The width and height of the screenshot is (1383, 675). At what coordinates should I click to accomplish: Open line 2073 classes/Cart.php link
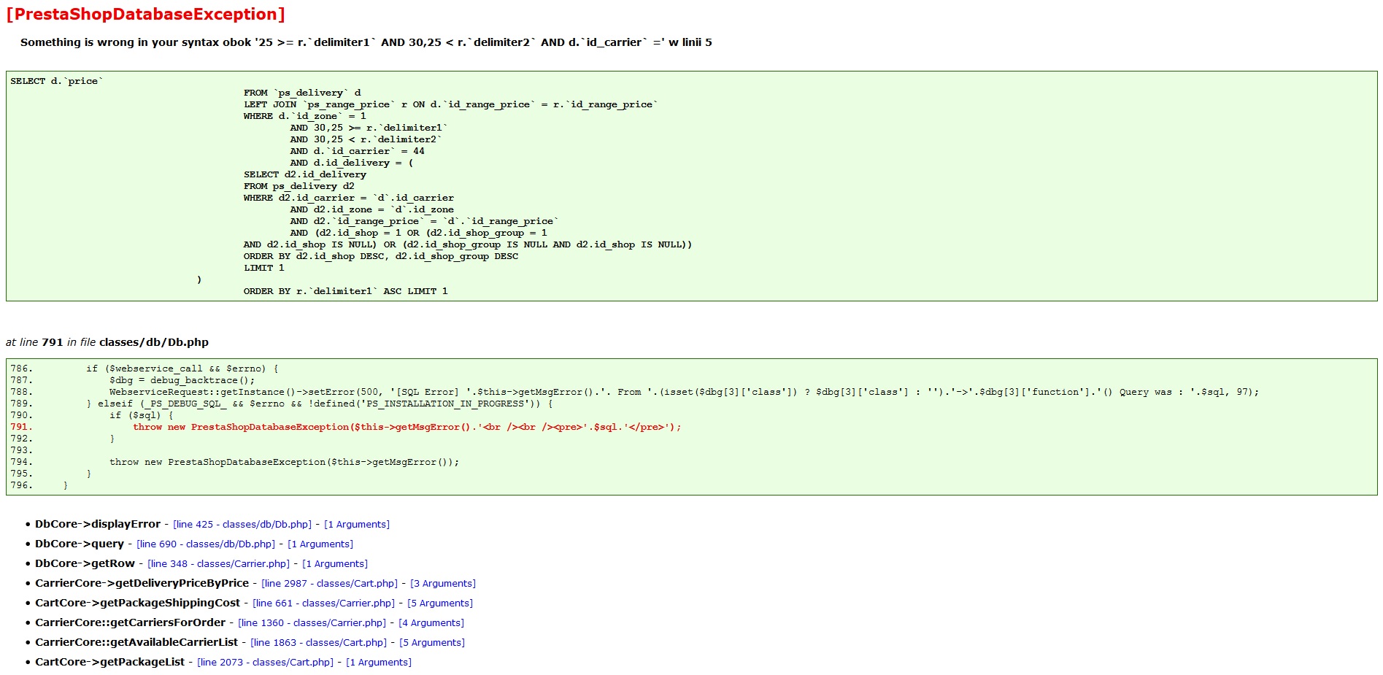266,662
